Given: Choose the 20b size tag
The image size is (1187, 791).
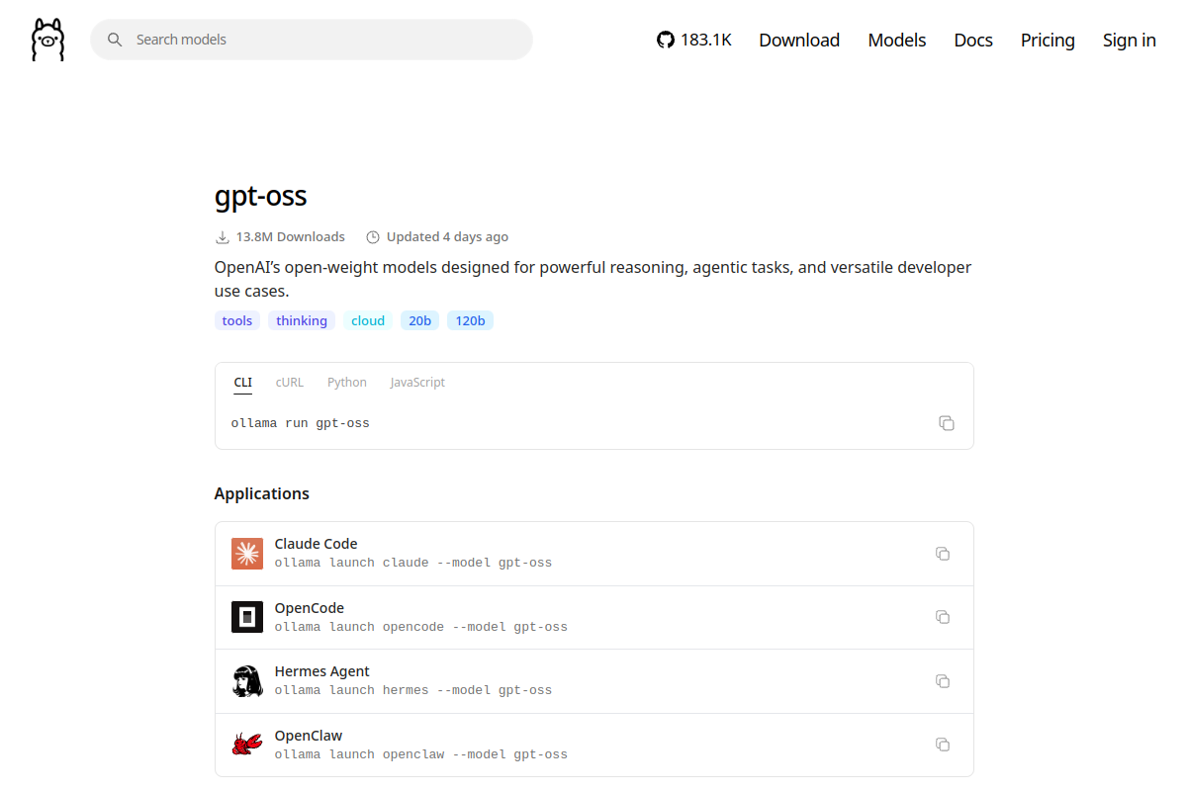Looking at the screenshot, I should click(x=420, y=320).
